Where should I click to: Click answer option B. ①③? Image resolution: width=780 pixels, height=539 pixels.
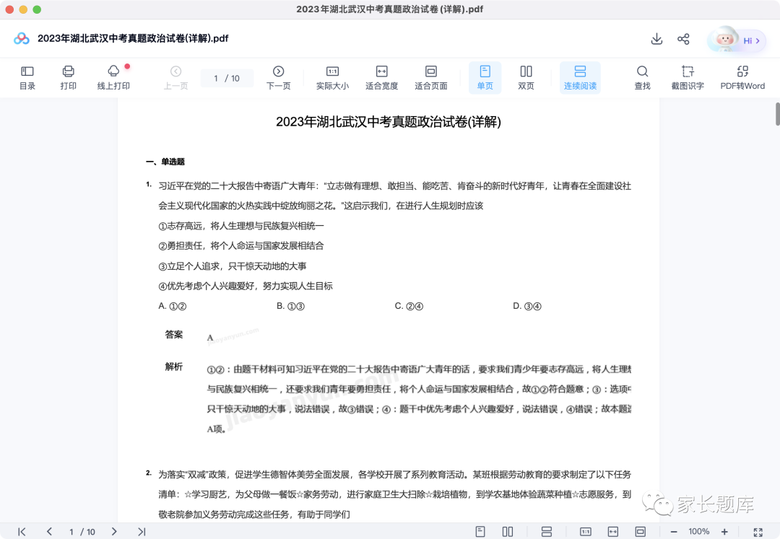[x=290, y=306]
